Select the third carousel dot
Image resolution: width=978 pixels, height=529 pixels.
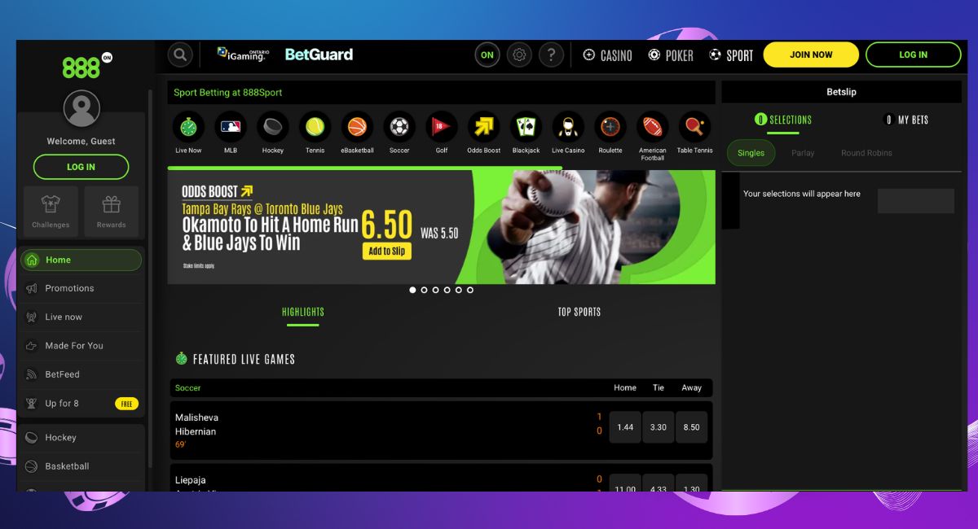pyautogui.click(x=435, y=290)
